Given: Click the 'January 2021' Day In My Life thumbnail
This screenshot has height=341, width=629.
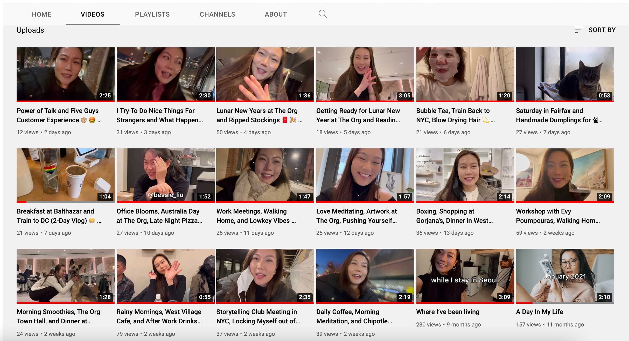Looking at the screenshot, I should coord(565,276).
